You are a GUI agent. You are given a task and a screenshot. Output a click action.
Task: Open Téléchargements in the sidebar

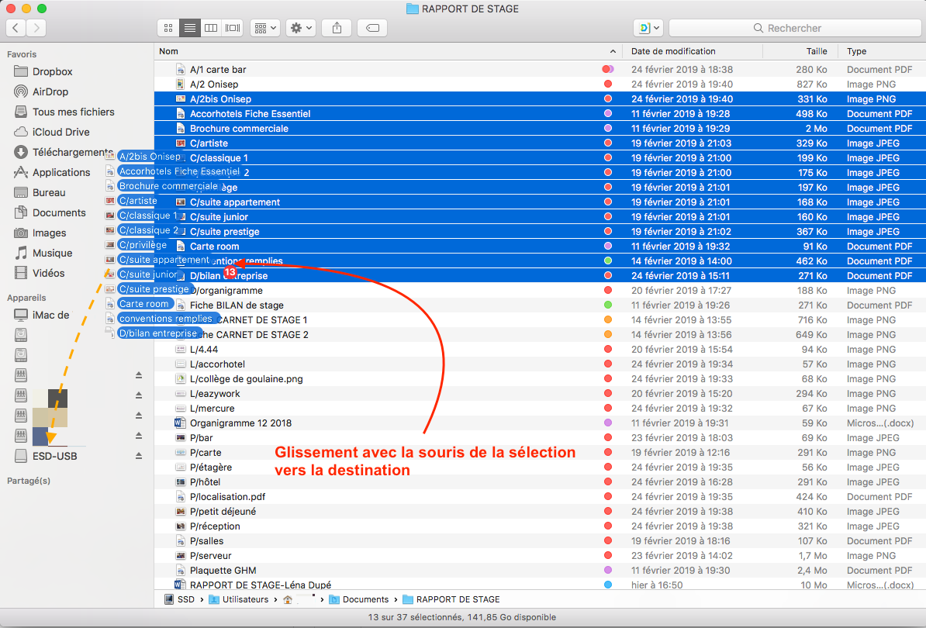click(x=72, y=152)
